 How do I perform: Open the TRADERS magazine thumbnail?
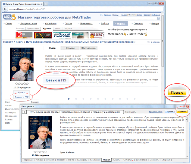97,35
